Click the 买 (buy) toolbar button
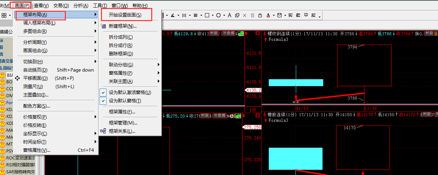This screenshot has width=438, height=175. (290, 15)
